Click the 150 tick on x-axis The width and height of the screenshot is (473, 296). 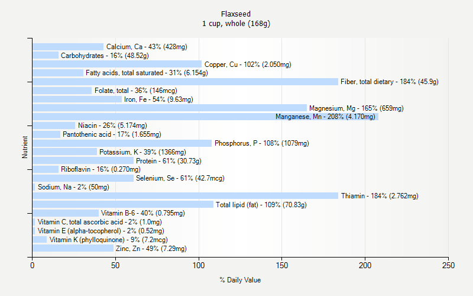click(281, 266)
